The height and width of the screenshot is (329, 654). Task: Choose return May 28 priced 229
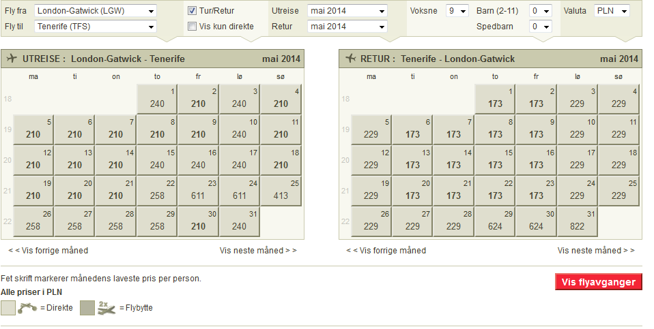point(453,221)
